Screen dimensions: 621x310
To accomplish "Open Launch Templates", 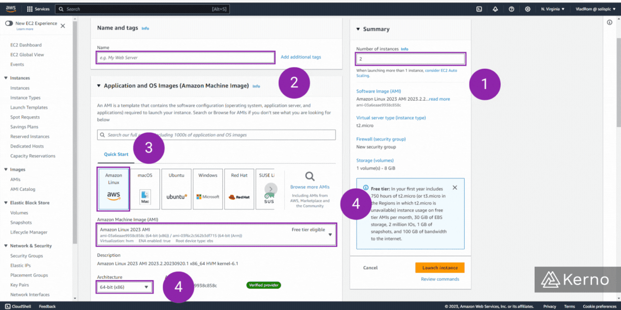I will coord(29,108).
